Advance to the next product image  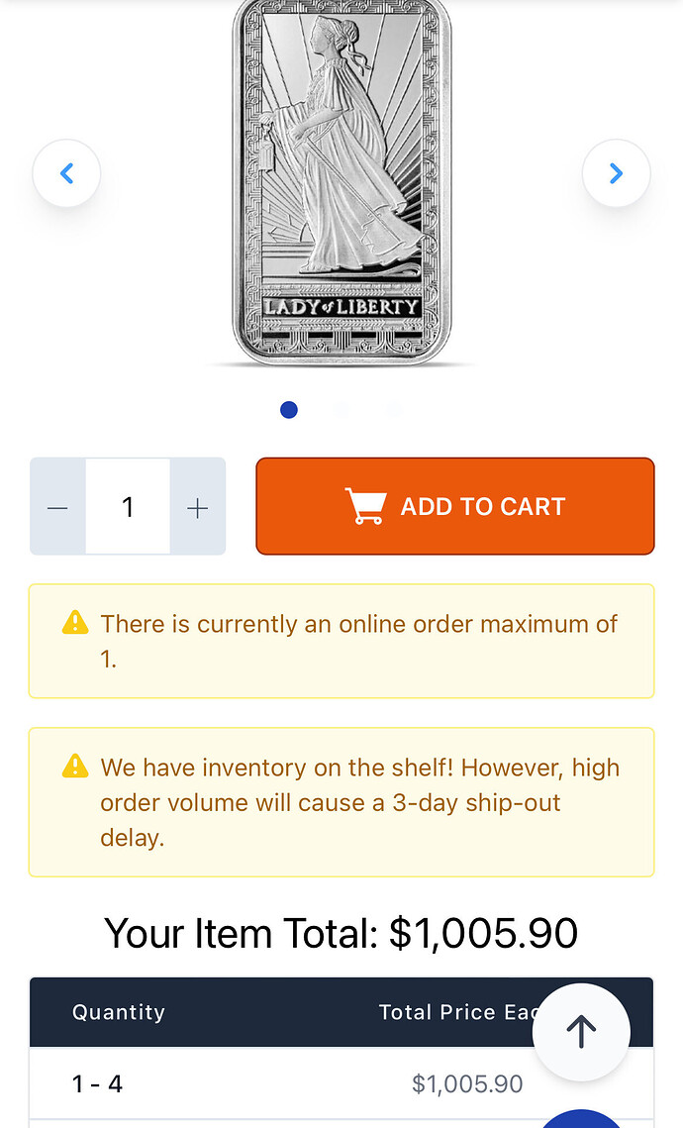[616, 174]
